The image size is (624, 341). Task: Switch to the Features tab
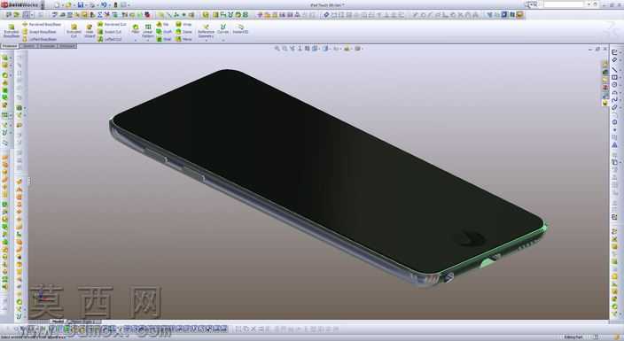[x=10, y=46]
